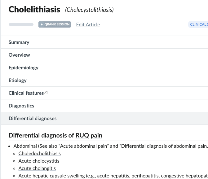
Task: Open the Acute cholangitis link
Action: [x=37, y=168]
